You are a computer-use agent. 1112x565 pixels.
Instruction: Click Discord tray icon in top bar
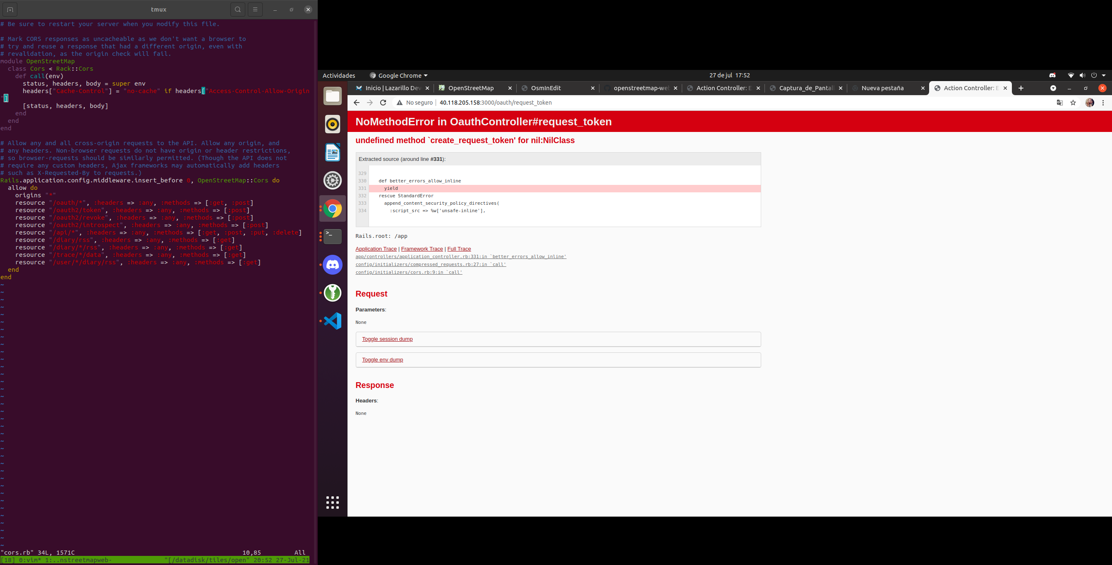tap(1052, 76)
